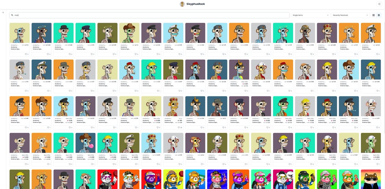
Task: Open the purple bear on orange background
Action: [239, 179]
